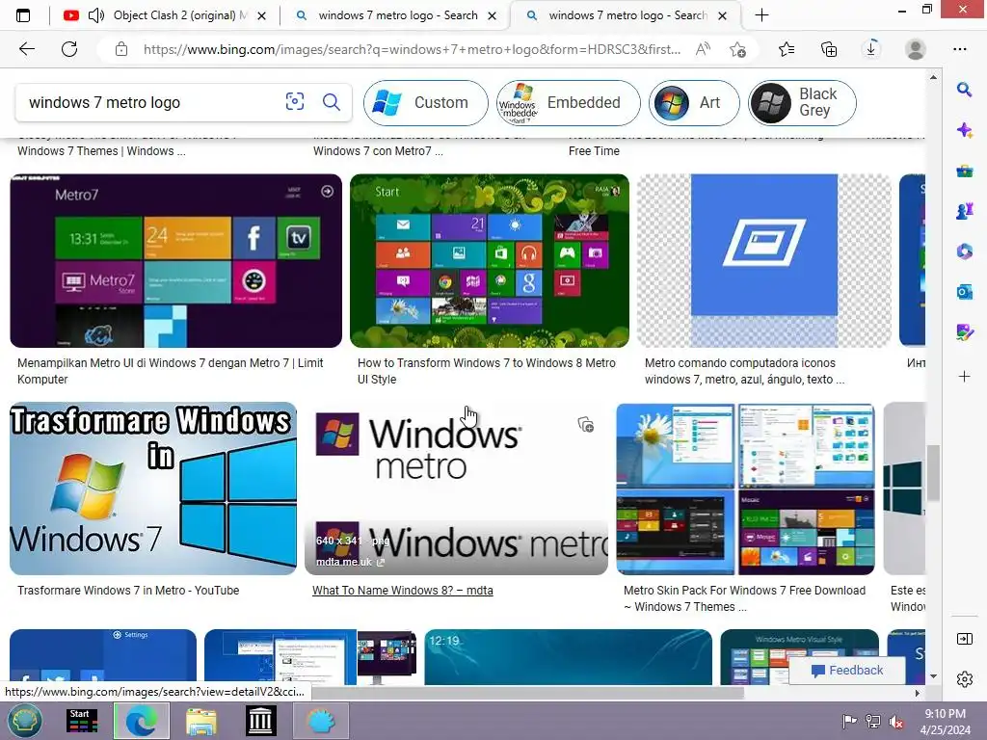Open the Read aloud icon in address bar

[703, 49]
